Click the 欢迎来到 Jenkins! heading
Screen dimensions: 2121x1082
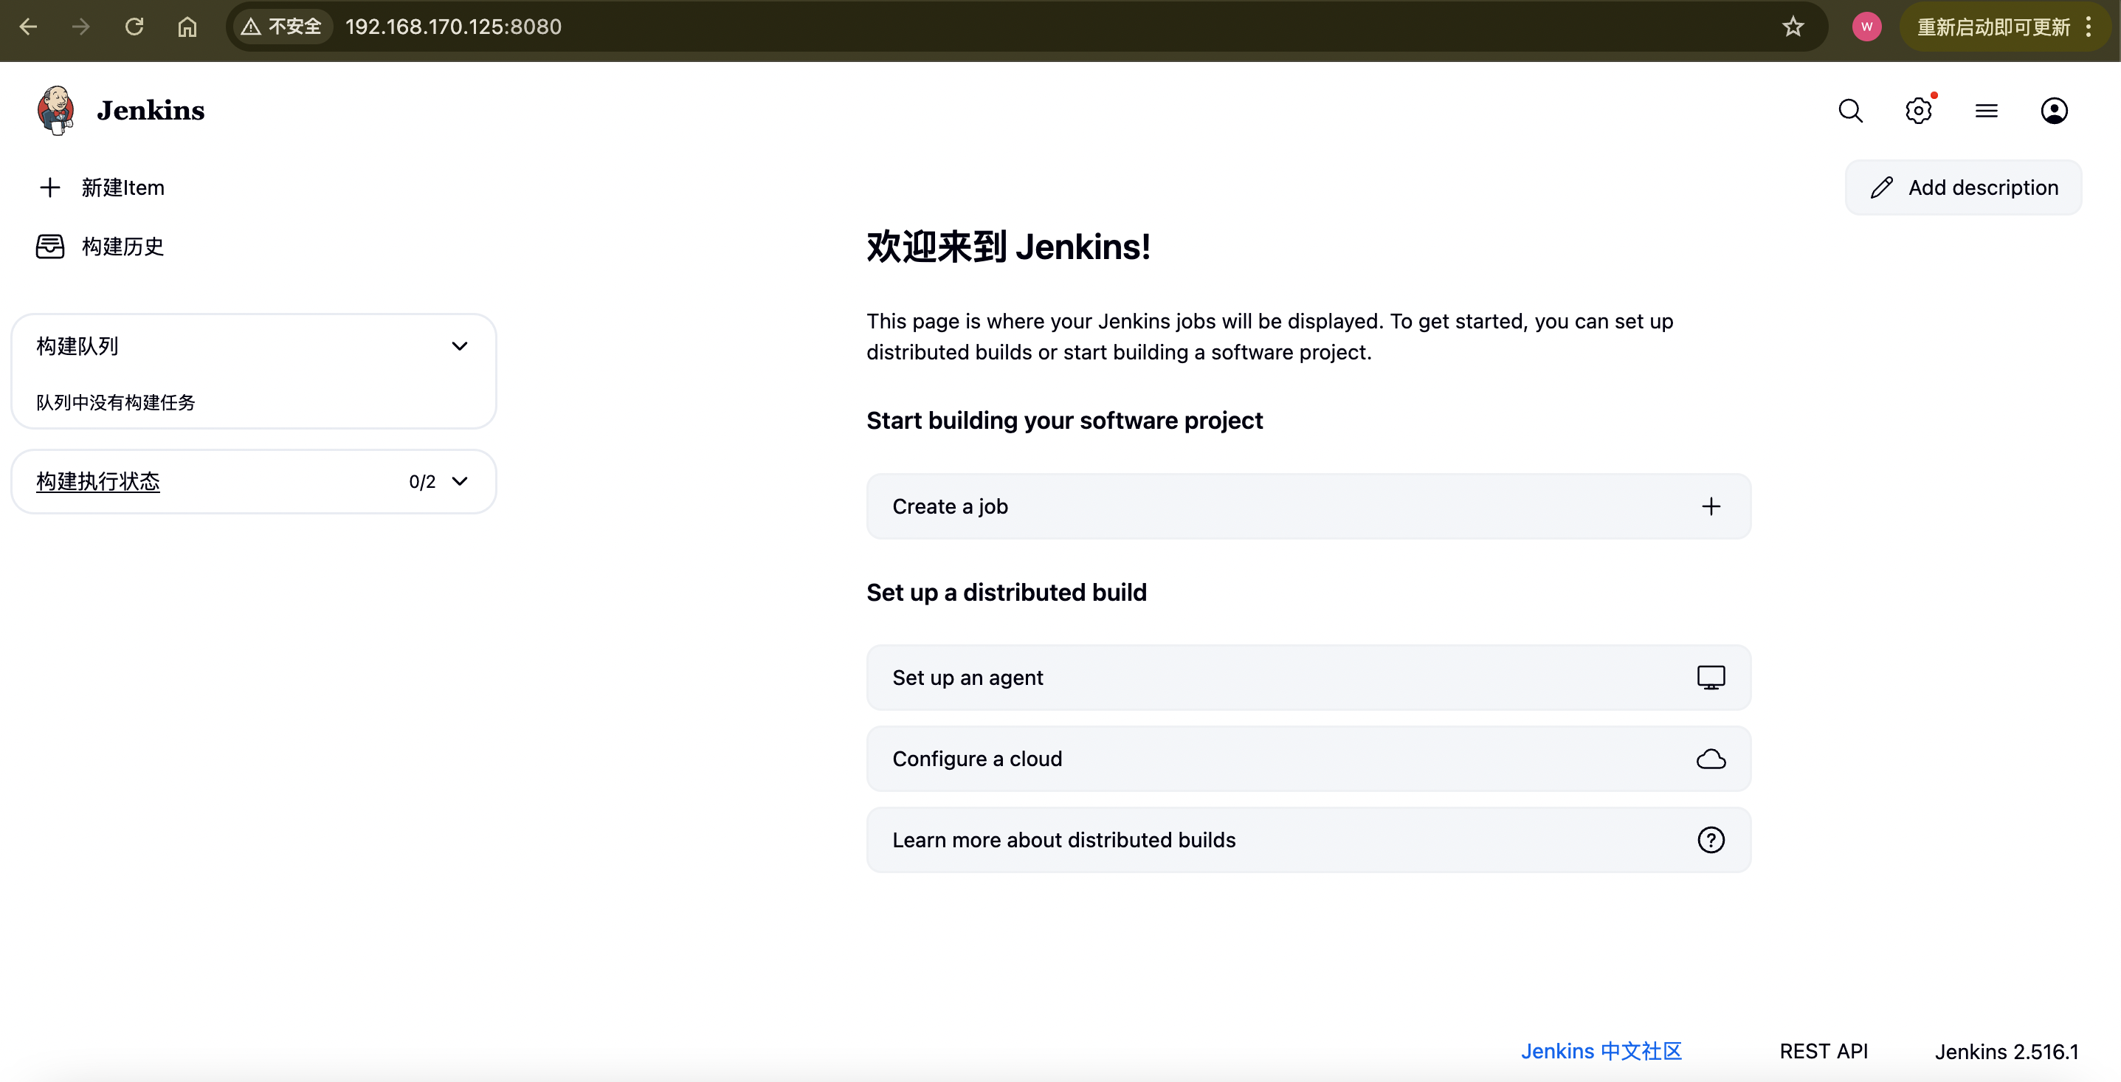[x=1009, y=247]
